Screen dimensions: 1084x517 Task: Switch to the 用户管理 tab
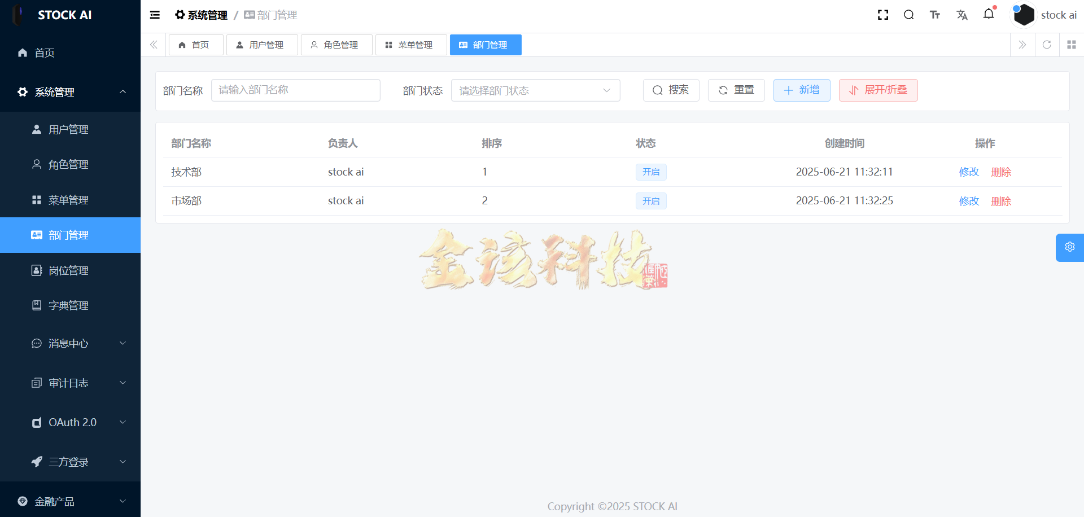(x=262, y=45)
